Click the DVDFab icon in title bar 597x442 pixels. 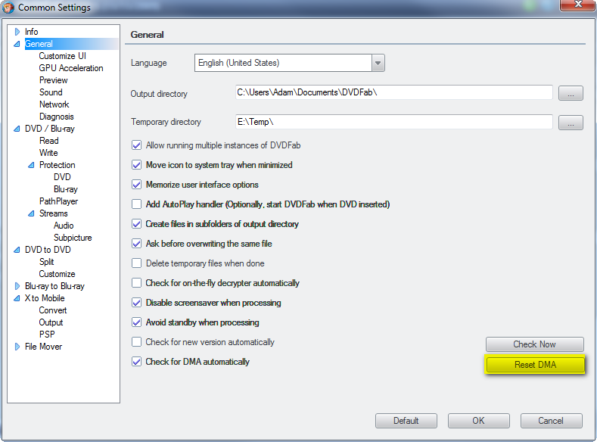[x=8, y=8]
